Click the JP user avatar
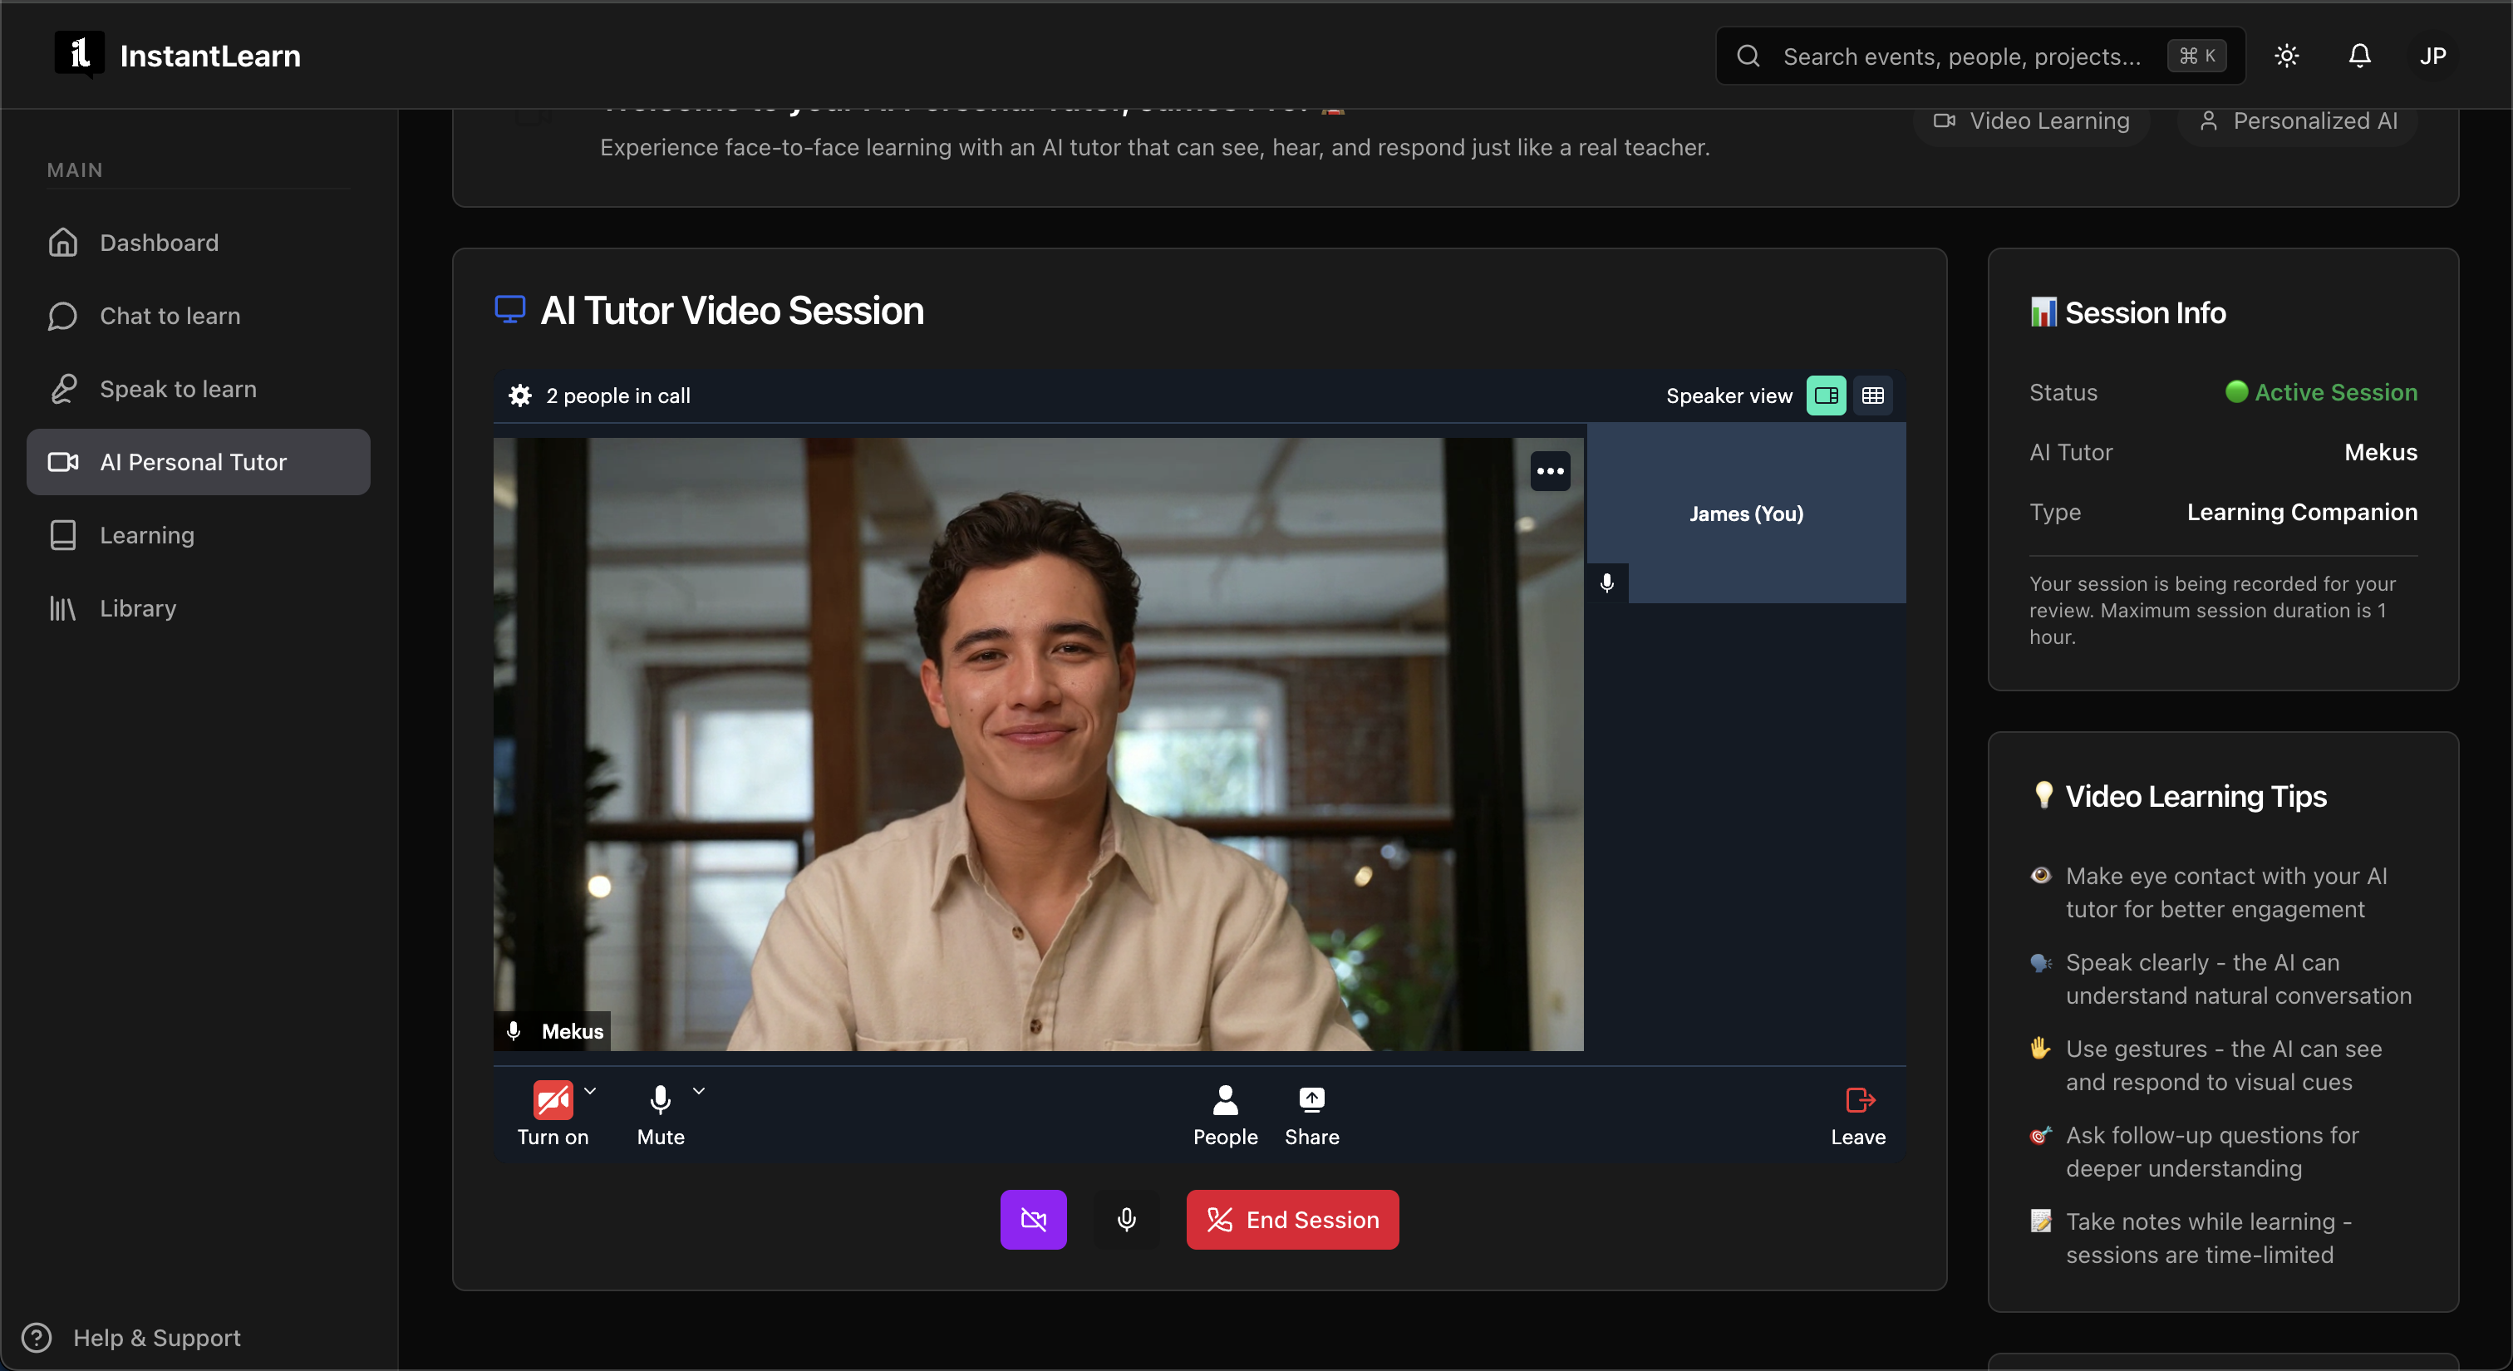Screen dimensions: 2513x1371 click(2432, 56)
